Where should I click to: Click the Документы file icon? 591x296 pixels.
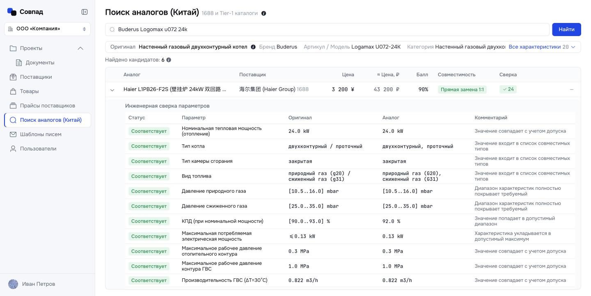click(19, 63)
